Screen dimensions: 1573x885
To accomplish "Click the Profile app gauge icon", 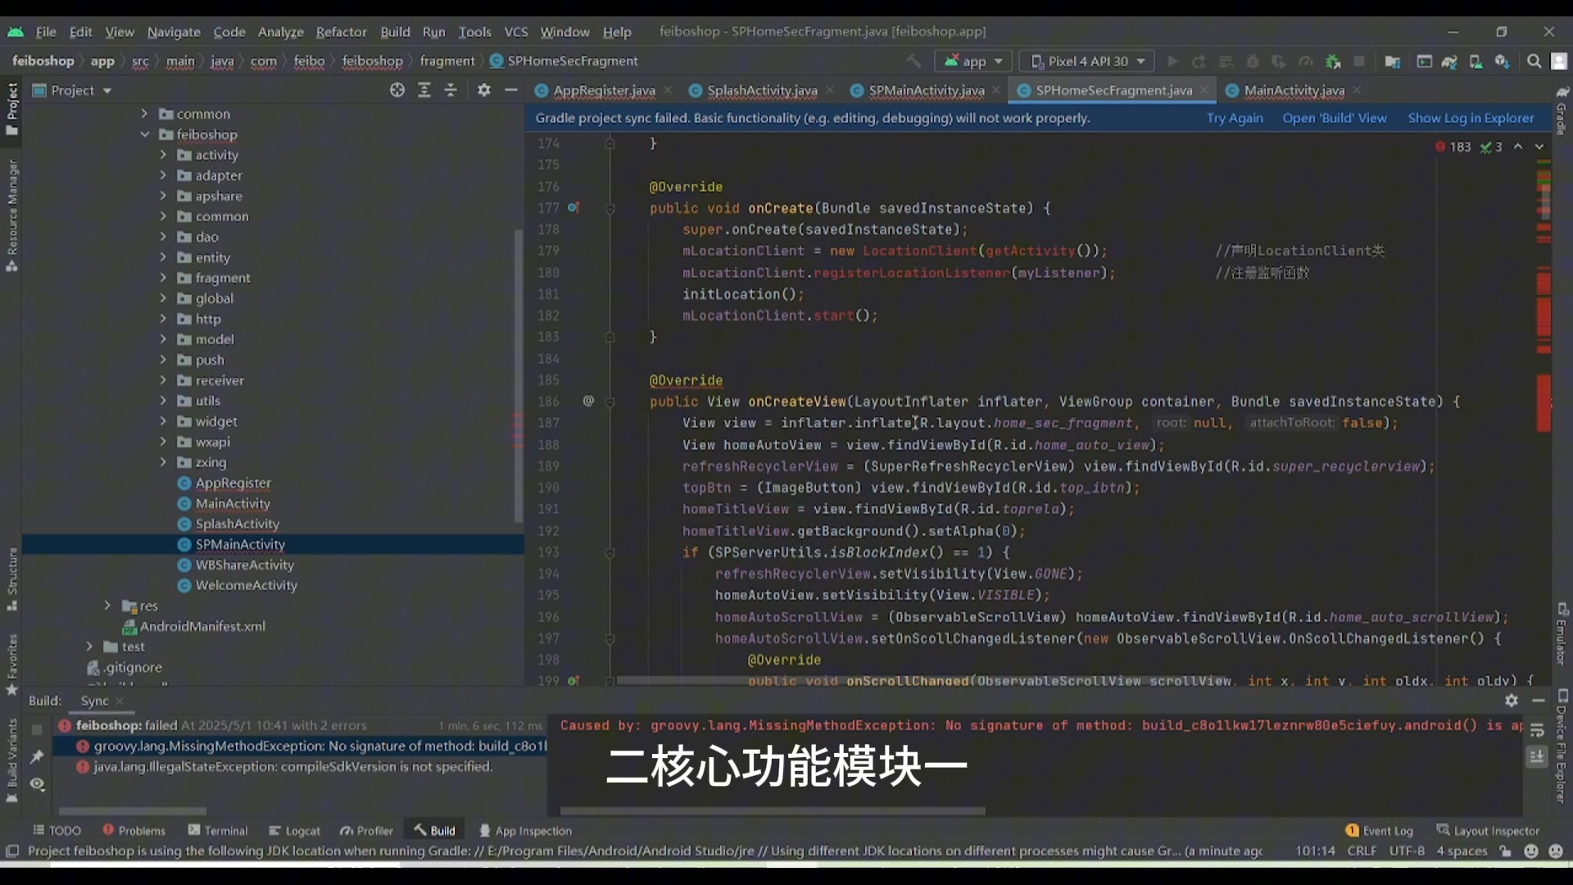I will pos(1306,61).
